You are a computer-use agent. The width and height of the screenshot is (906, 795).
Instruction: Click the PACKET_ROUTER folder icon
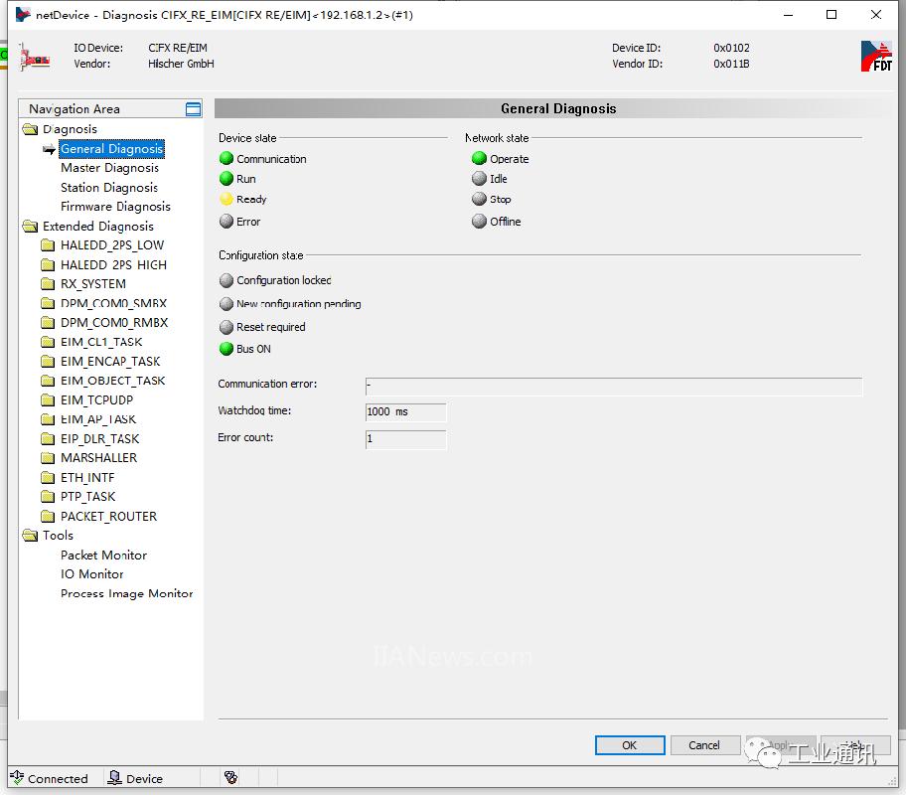point(48,517)
